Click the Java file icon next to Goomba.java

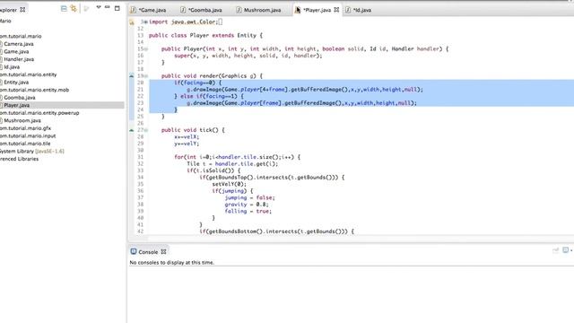1,98
